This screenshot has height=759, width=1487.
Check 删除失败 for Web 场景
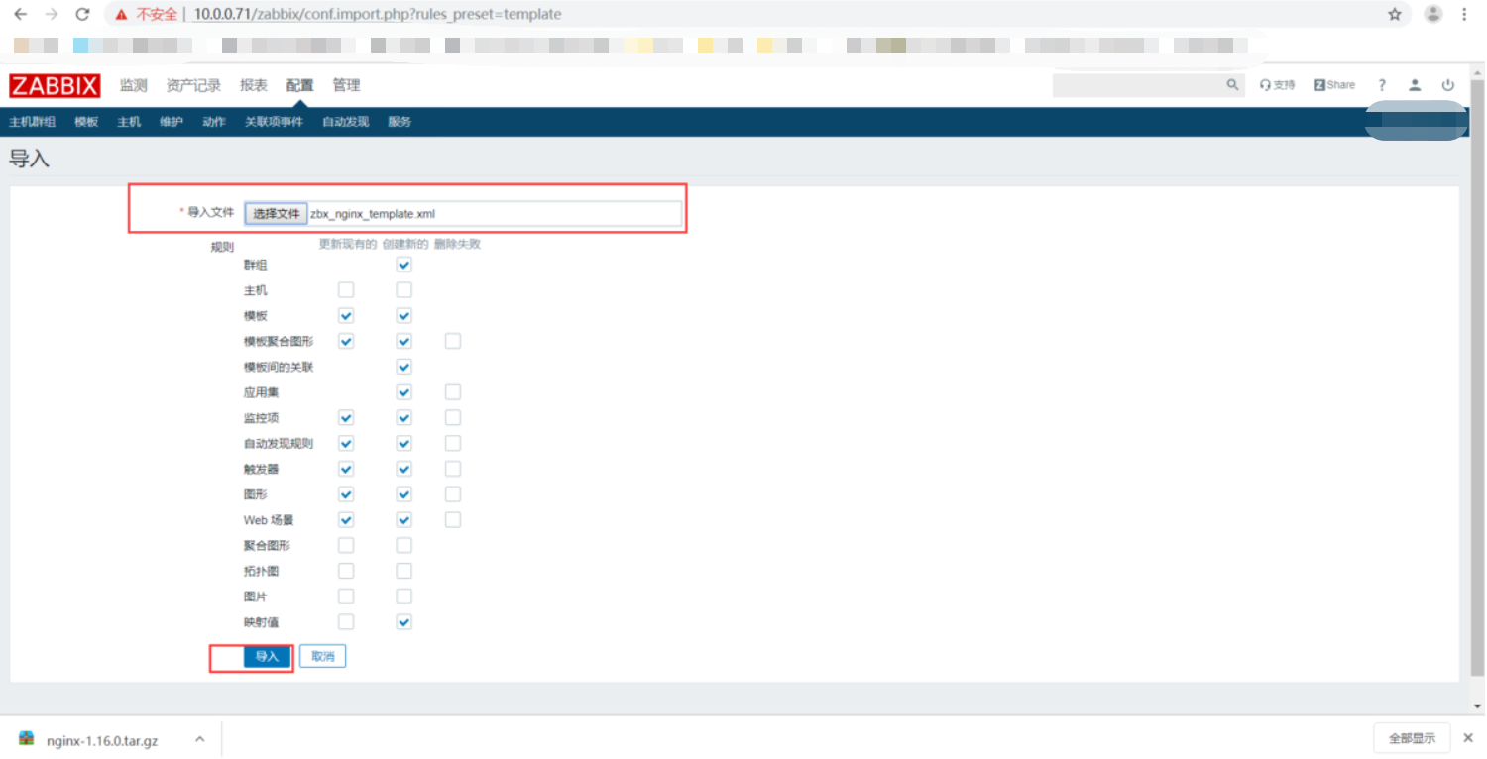[453, 519]
